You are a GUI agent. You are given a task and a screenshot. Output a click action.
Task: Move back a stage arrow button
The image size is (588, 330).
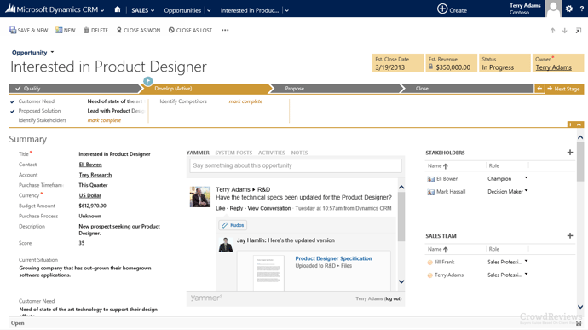(x=539, y=89)
